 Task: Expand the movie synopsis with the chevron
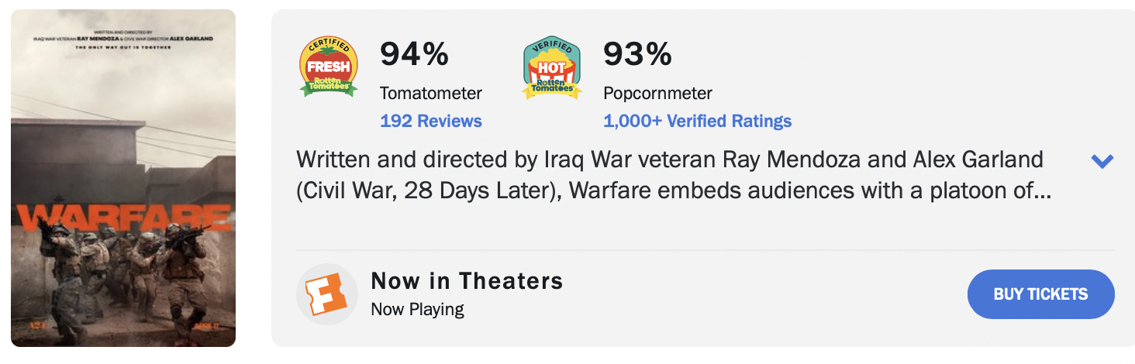click(1102, 161)
